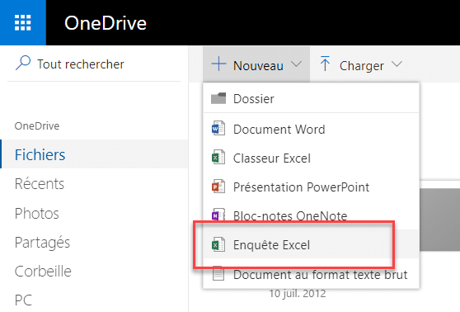The height and width of the screenshot is (312, 460).
Task: Click the OneDrive title in header
Action: [106, 23]
